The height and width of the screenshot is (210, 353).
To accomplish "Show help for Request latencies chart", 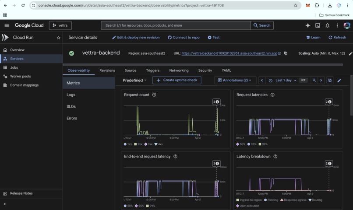I will pyautogui.click(x=272, y=95).
